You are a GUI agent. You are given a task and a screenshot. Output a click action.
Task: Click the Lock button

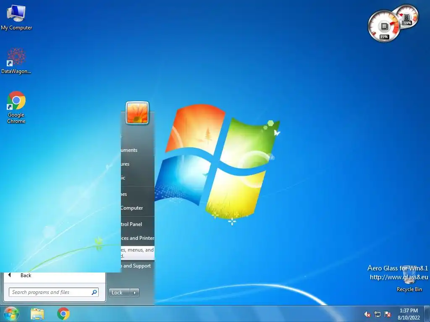[119, 292]
